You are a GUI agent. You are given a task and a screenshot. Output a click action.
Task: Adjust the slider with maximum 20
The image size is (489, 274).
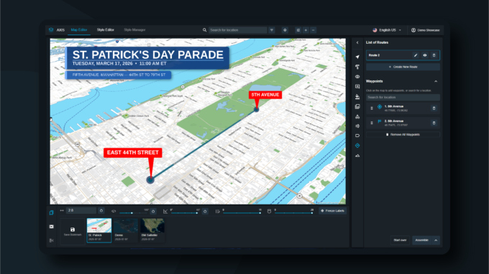pos(294,213)
